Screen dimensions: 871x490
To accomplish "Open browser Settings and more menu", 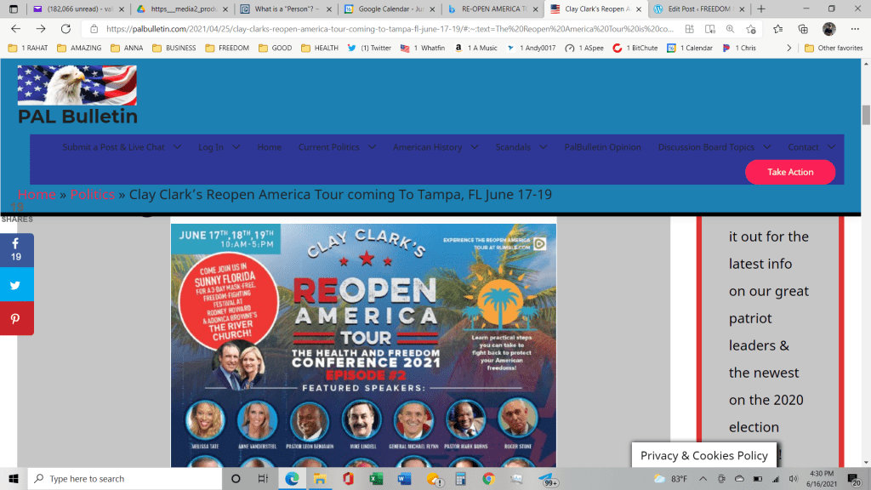I will (854, 28).
